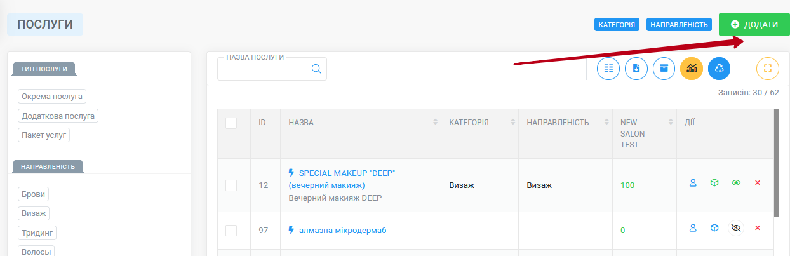Click ТИП ПОСЛУГИ section tab
Viewport: 790px width, 256px height.
pyautogui.click(x=44, y=69)
